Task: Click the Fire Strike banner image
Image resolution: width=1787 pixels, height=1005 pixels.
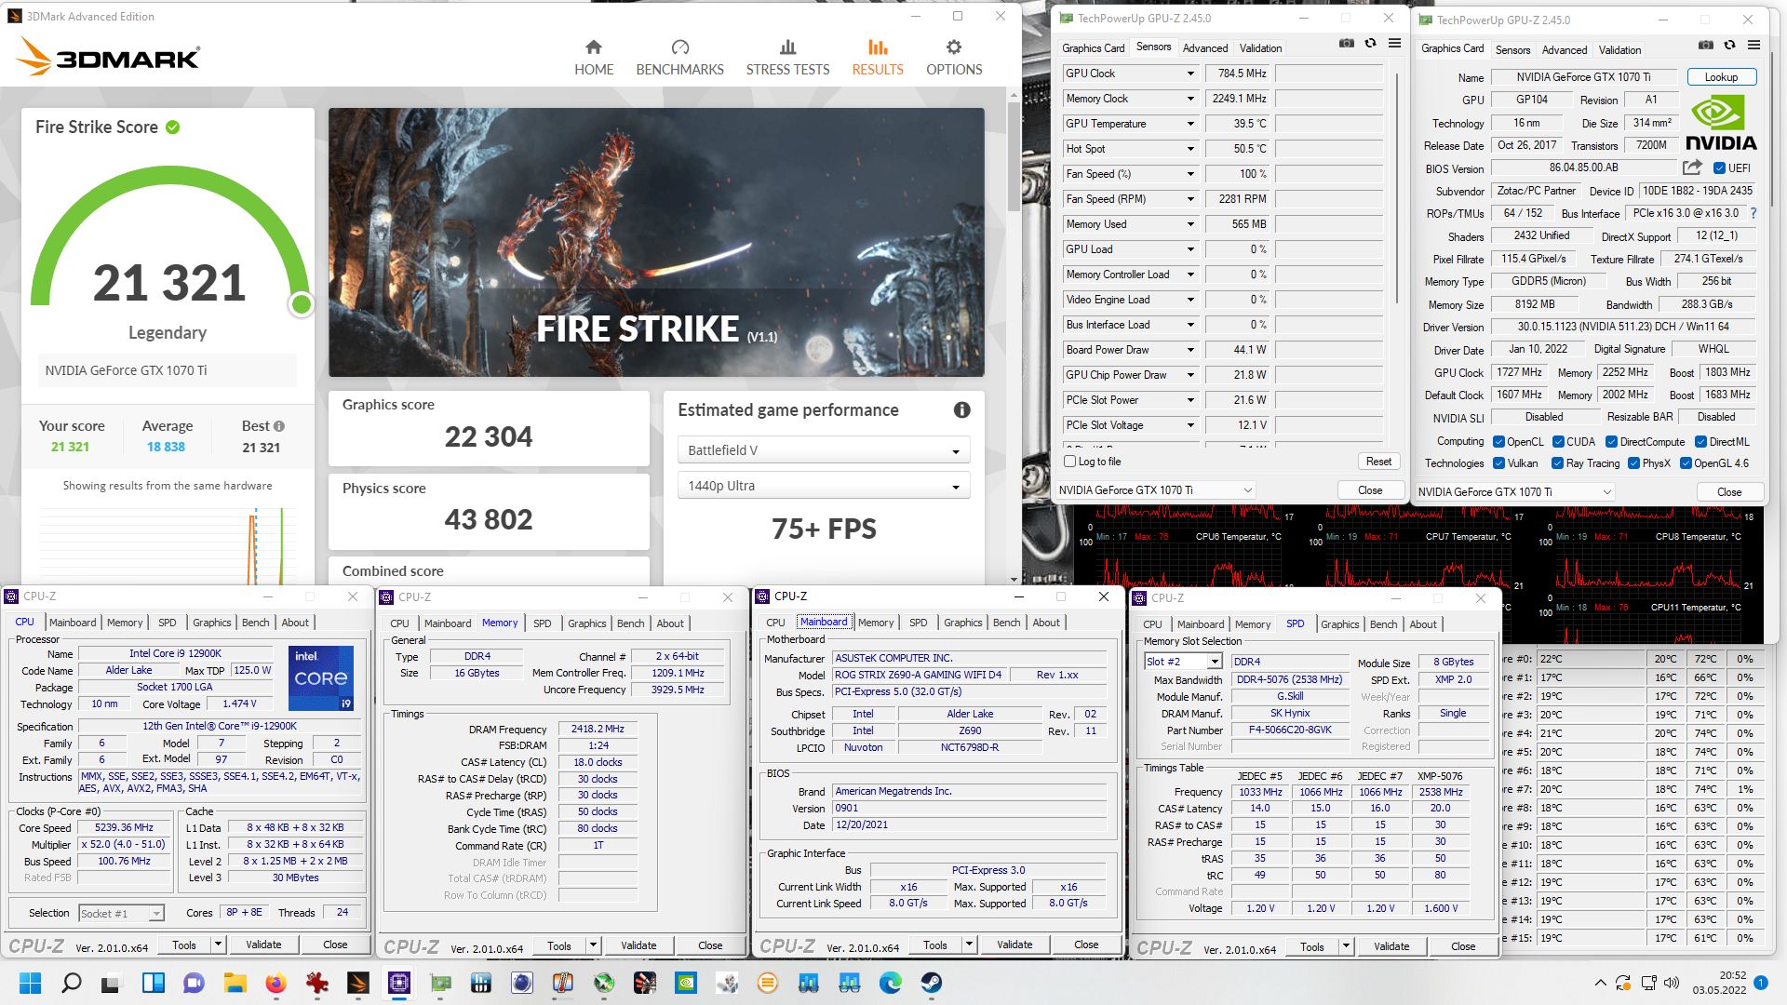Action: (656, 242)
